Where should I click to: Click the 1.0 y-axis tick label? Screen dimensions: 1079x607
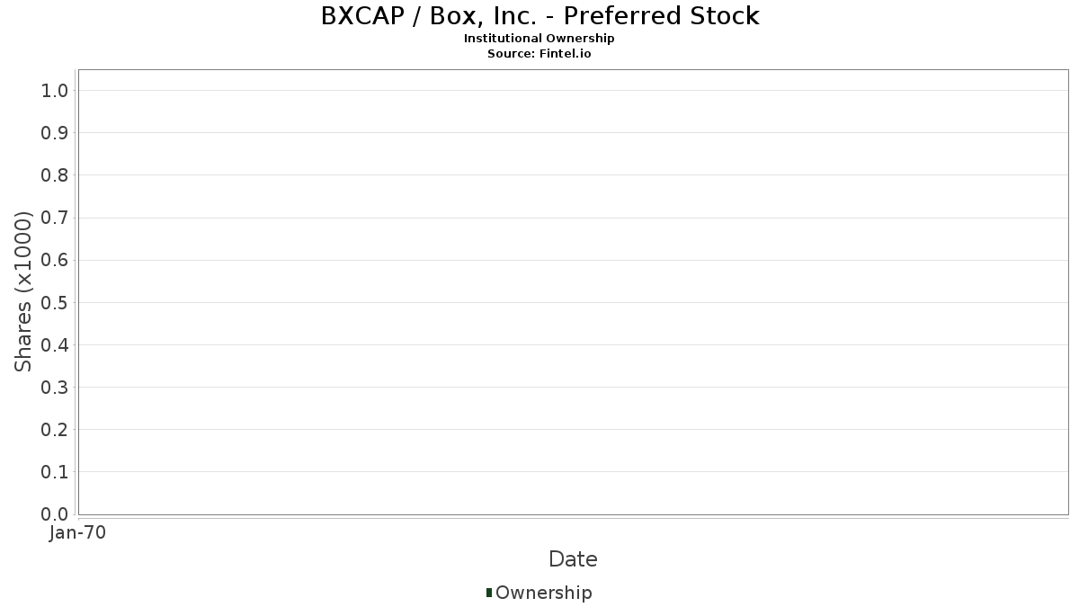[x=55, y=90]
